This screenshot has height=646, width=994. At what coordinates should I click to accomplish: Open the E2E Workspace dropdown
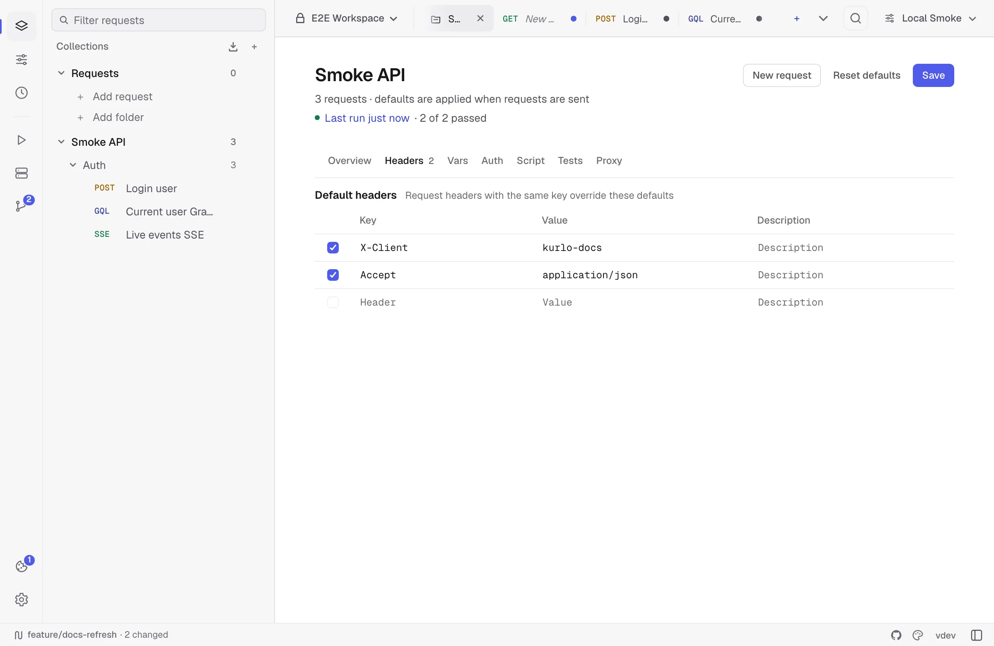point(347,18)
